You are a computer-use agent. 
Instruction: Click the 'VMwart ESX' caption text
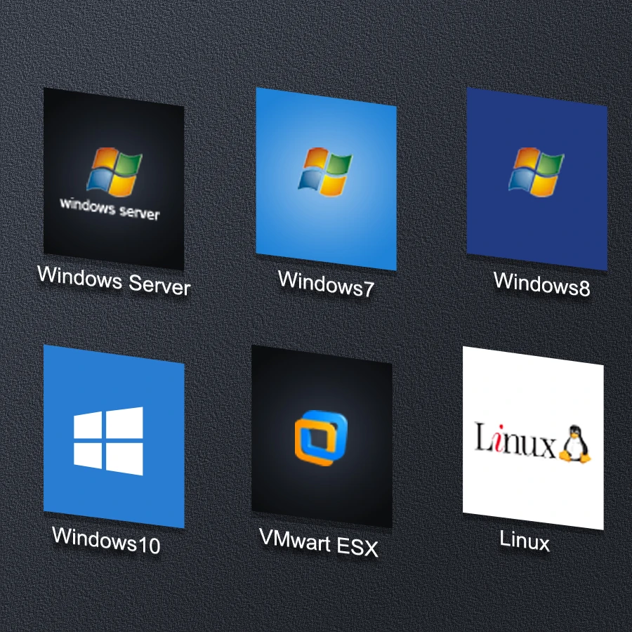pos(318,543)
